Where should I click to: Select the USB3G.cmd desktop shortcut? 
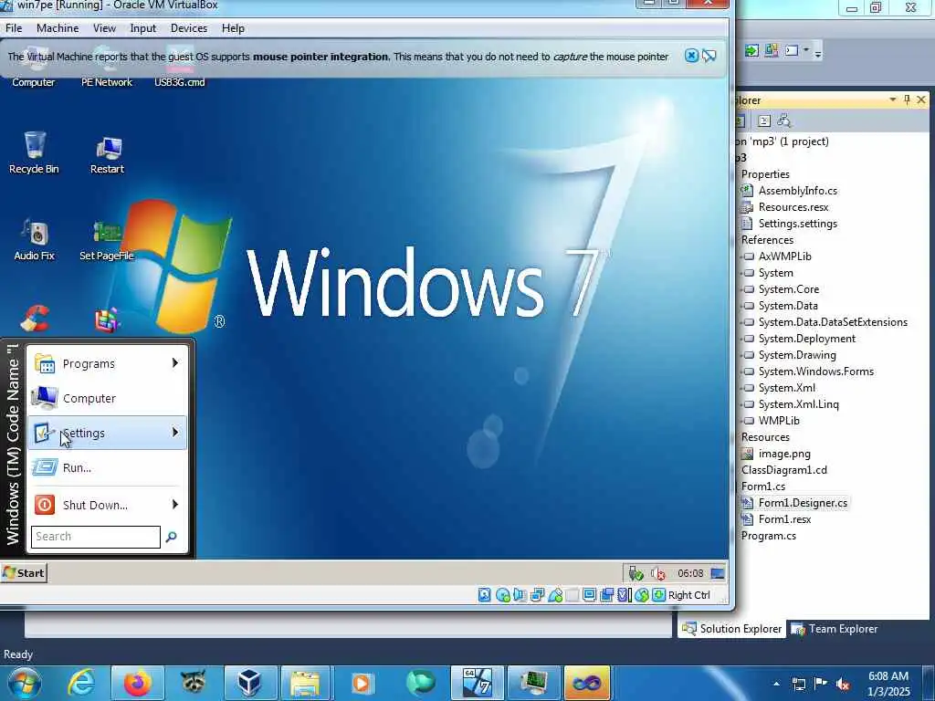180,68
